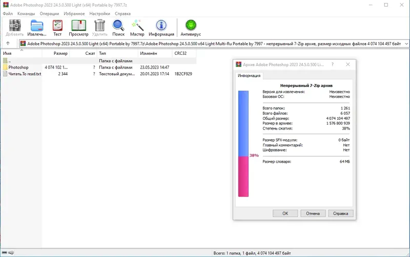Close the archive information dialog
The width and height of the screenshot is (410, 257).
coord(348,65)
